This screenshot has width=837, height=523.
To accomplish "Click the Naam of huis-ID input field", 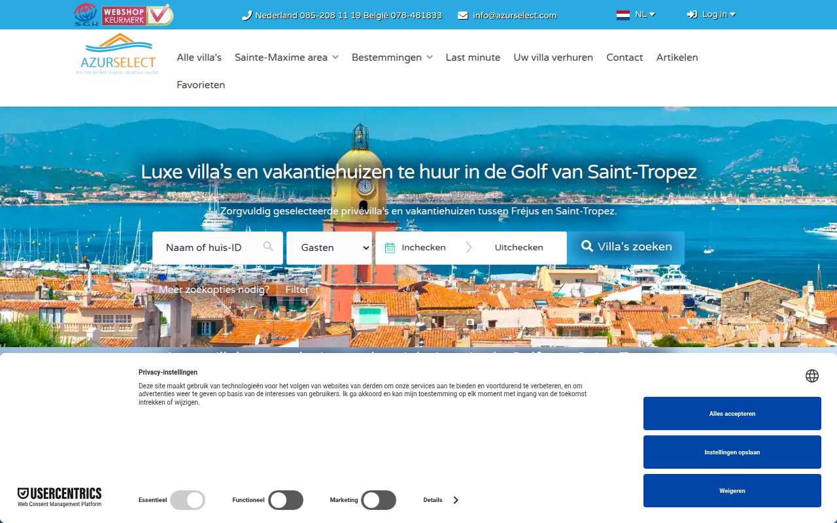I will coord(218,248).
